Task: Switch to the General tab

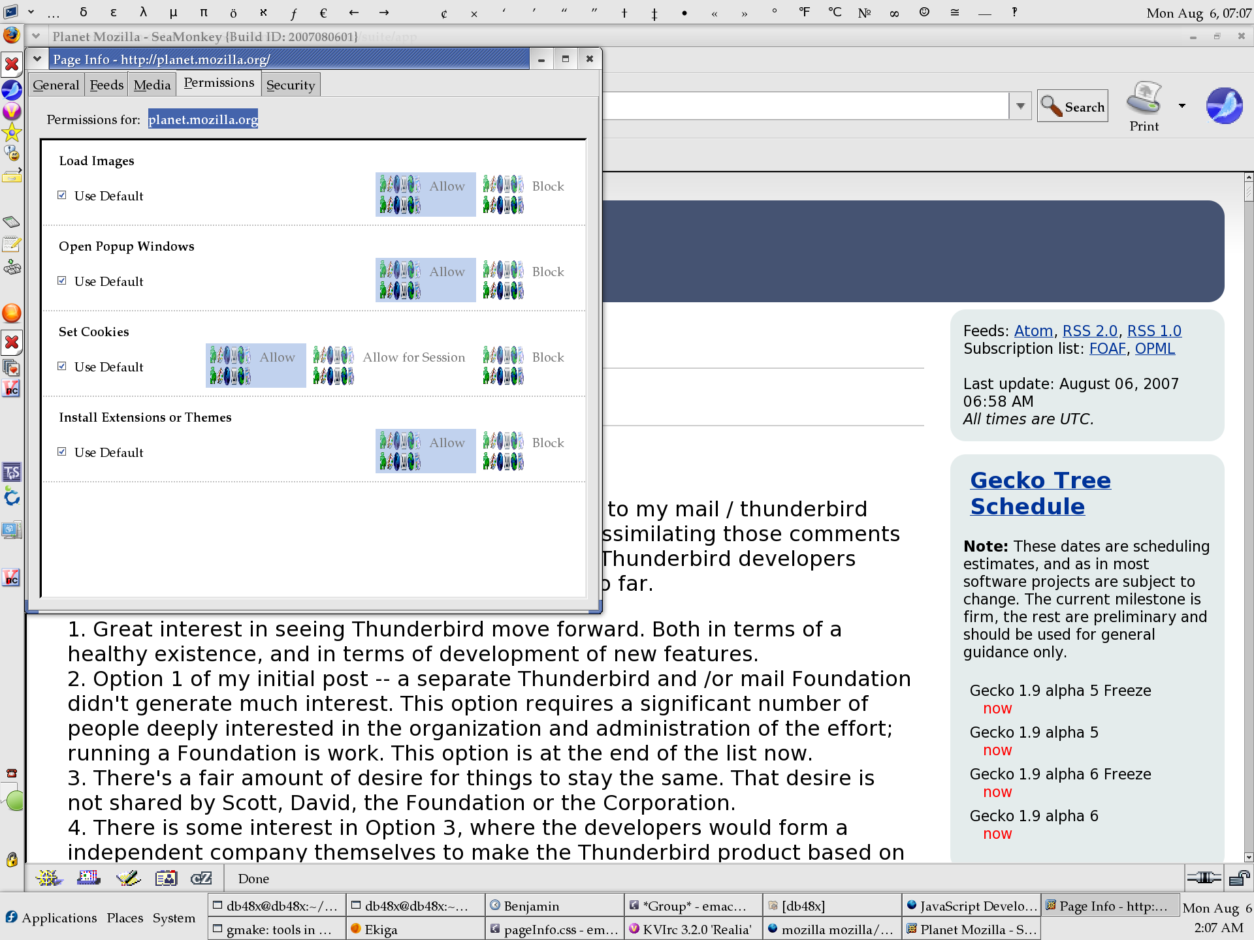Action: point(56,85)
